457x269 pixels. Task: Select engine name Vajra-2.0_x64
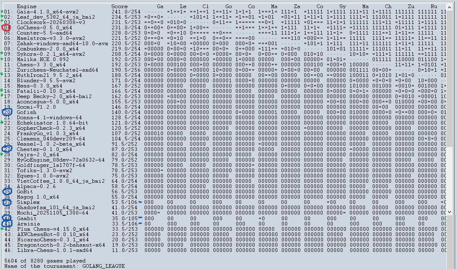pos(38,155)
